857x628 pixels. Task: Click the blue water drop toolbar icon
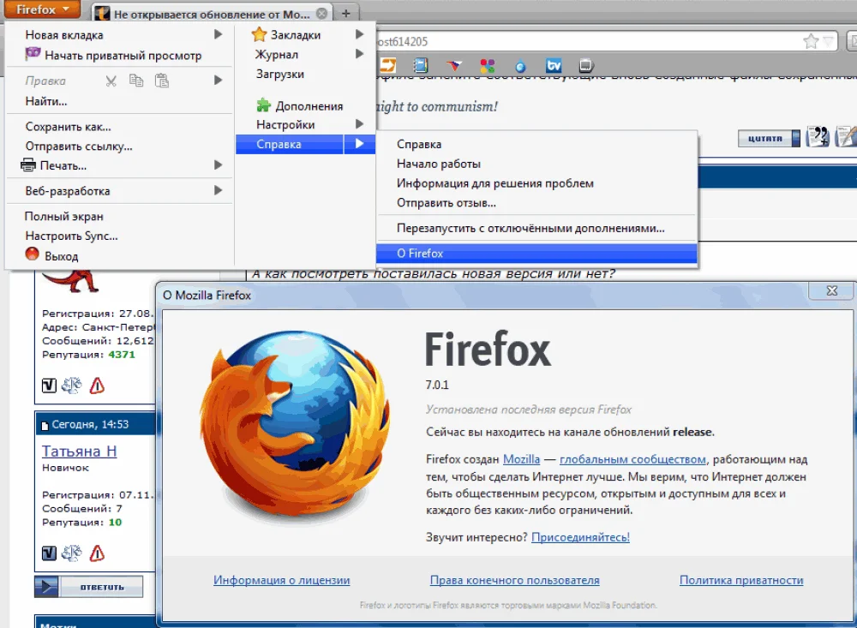pyautogui.click(x=520, y=66)
